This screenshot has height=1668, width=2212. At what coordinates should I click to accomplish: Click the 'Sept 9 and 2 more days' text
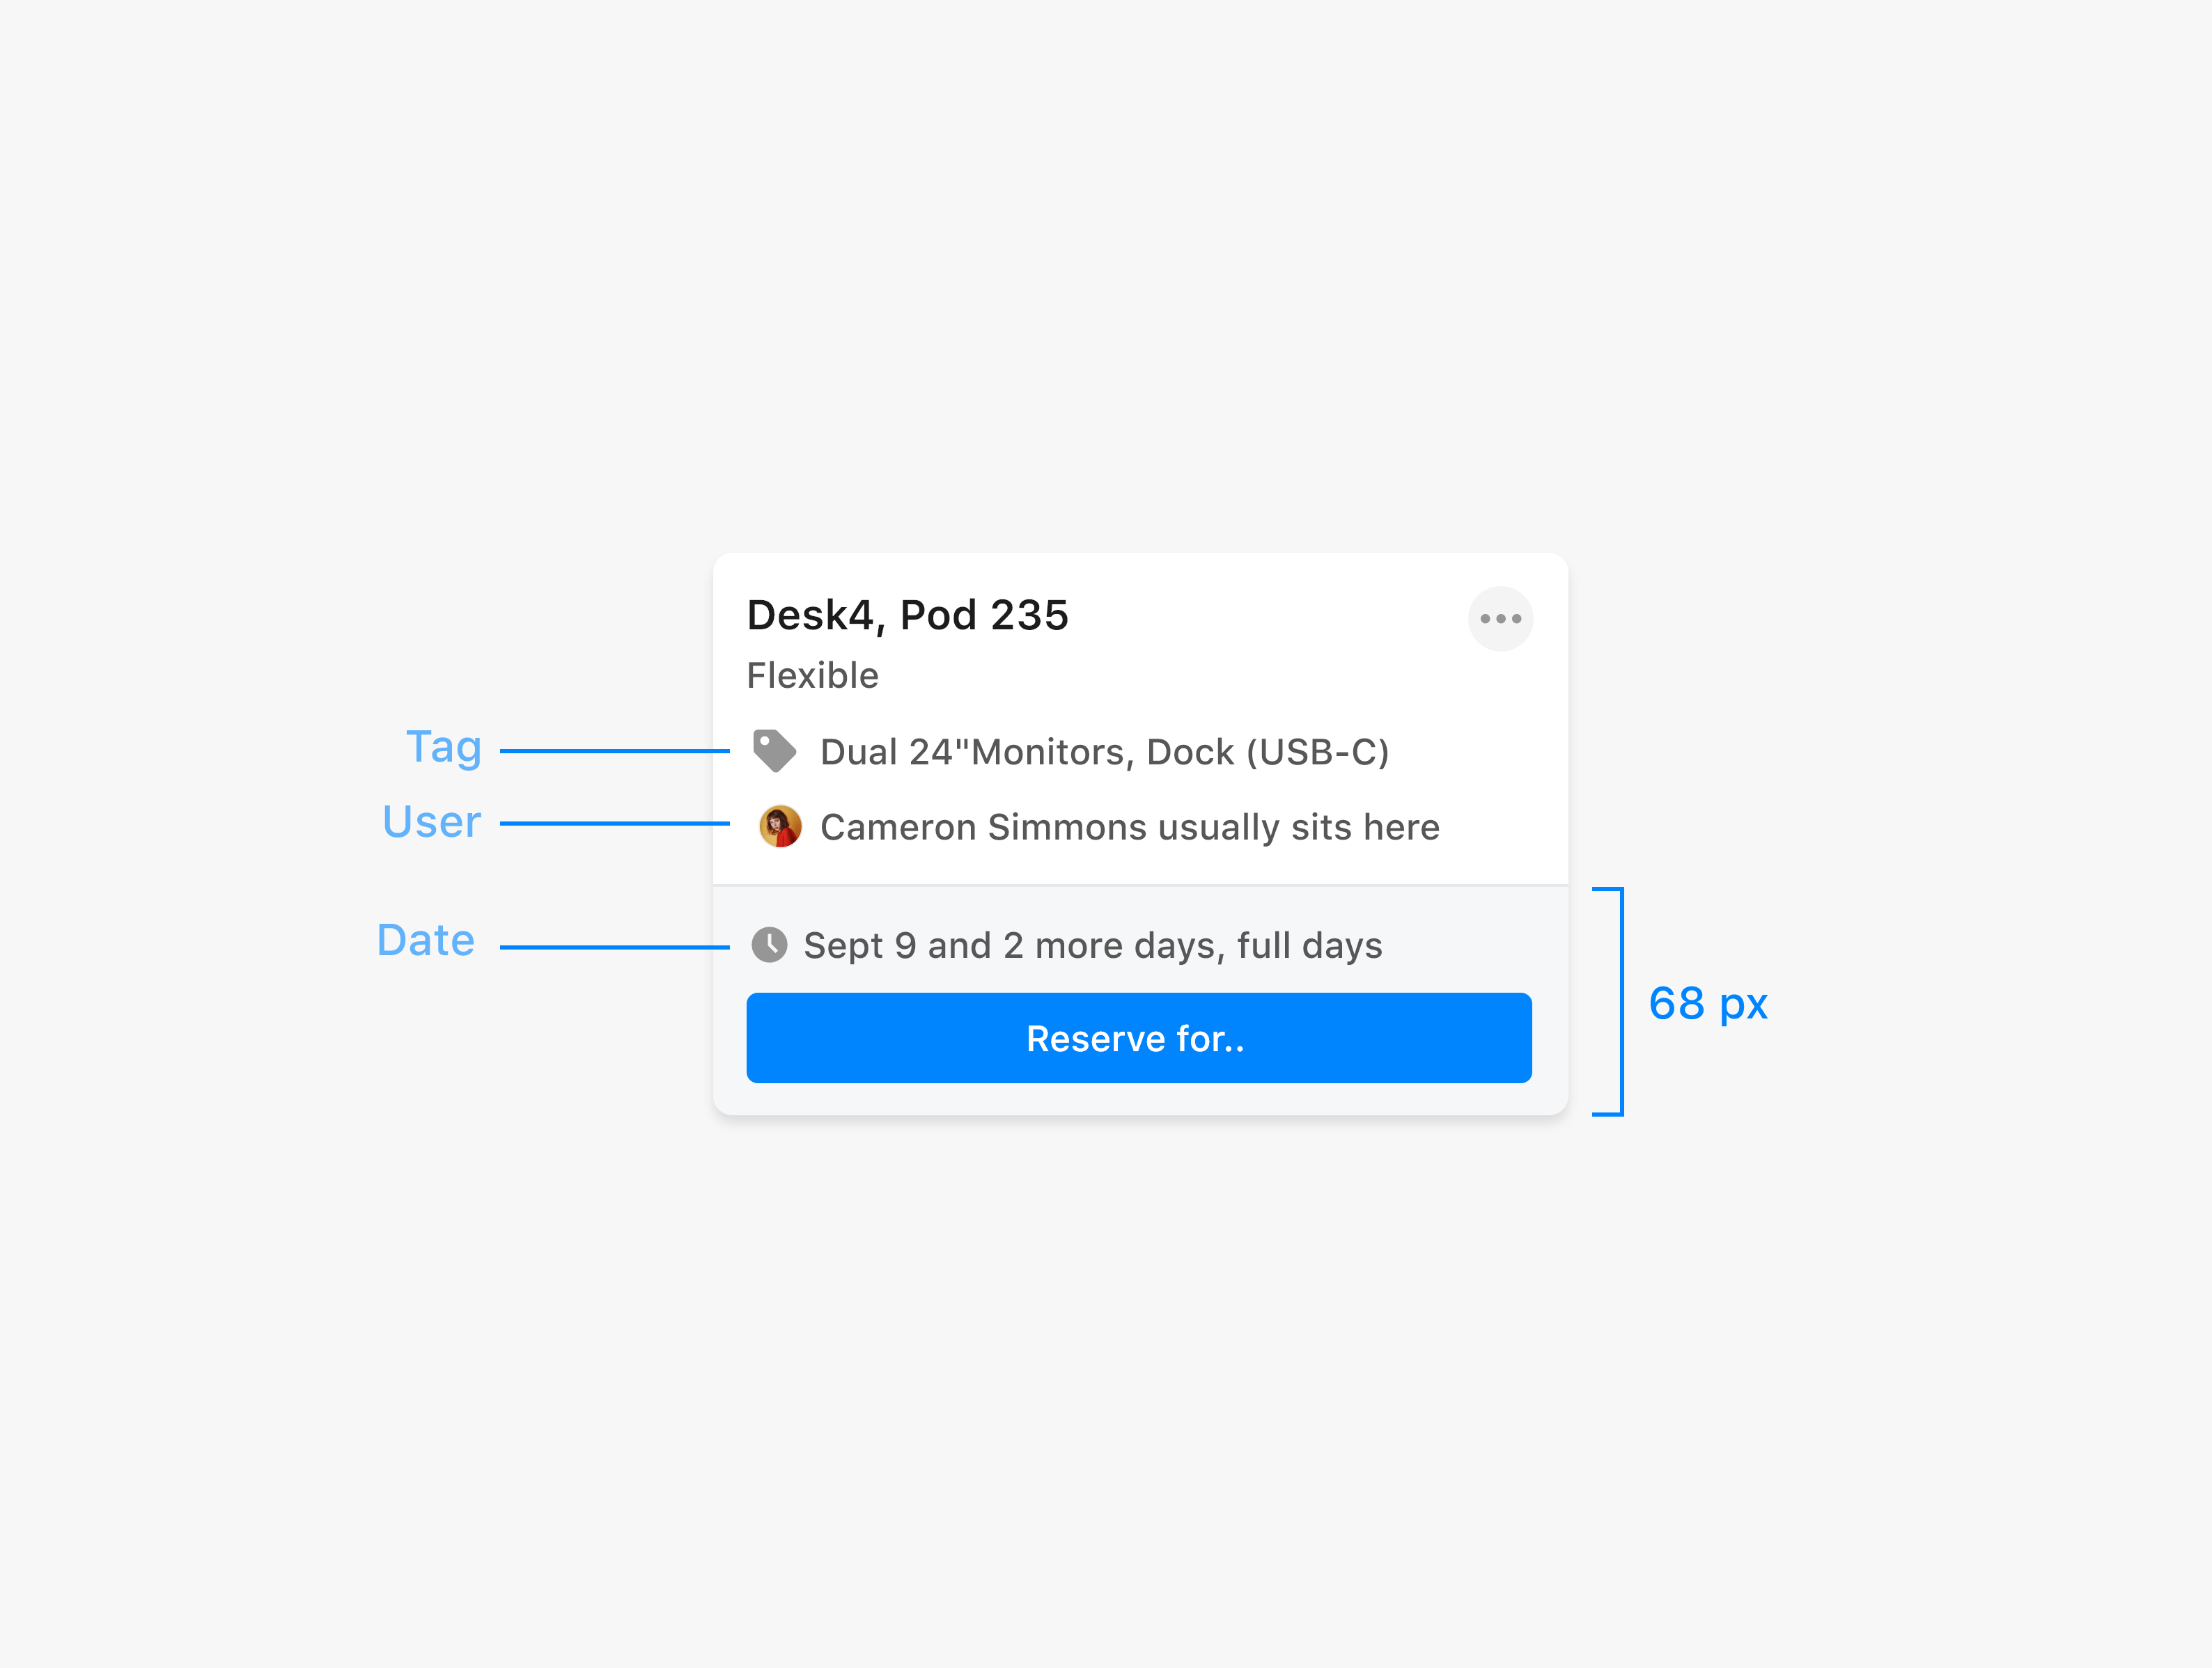[x=1092, y=945]
